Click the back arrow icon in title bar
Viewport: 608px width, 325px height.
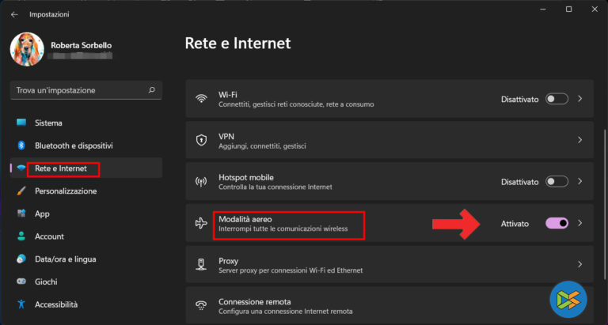coord(14,14)
